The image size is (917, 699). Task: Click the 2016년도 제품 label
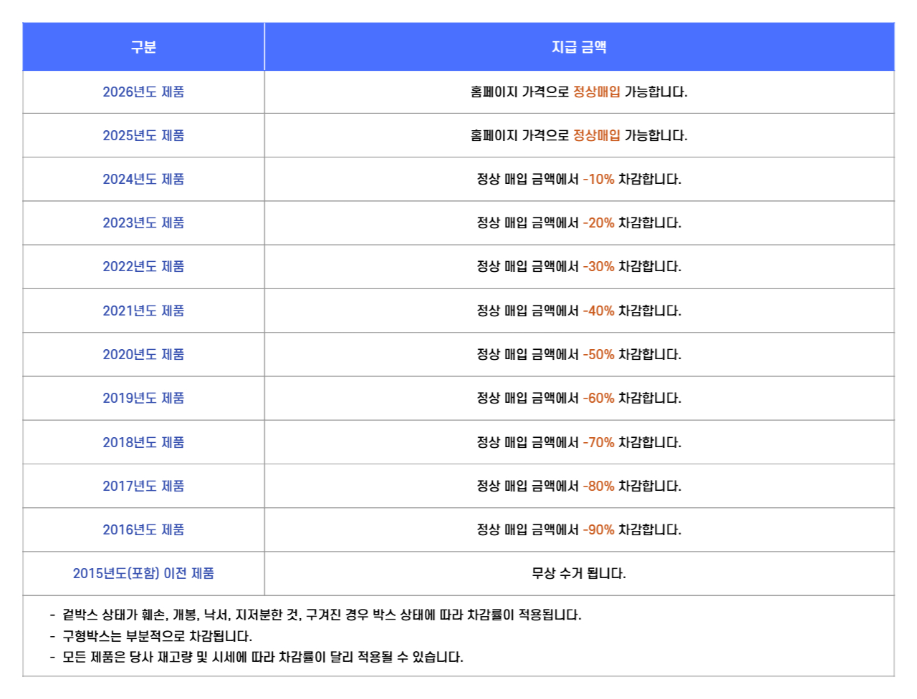143,529
